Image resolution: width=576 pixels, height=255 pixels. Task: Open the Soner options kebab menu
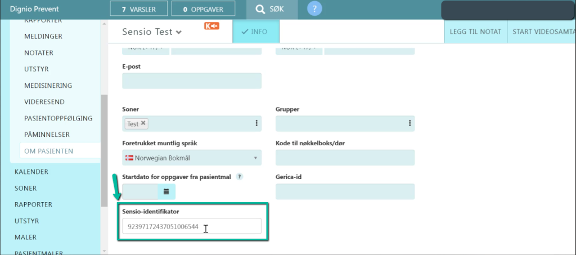click(x=256, y=123)
